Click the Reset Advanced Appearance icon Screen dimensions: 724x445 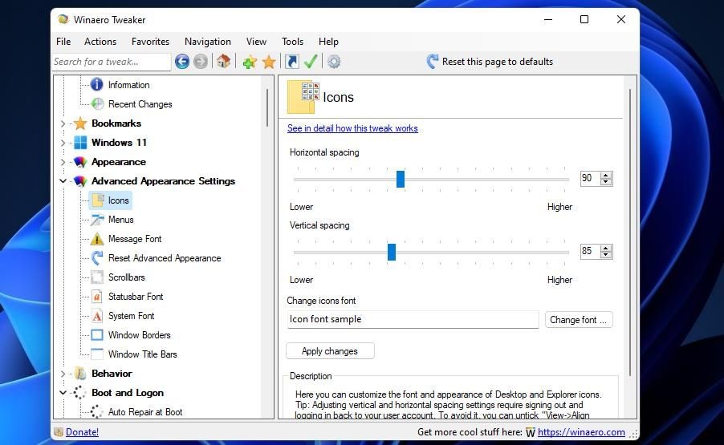pyautogui.click(x=97, y=257)
